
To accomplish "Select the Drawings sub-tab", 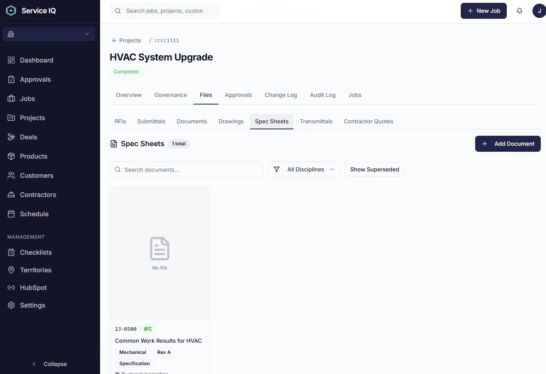I will point(231,121).
